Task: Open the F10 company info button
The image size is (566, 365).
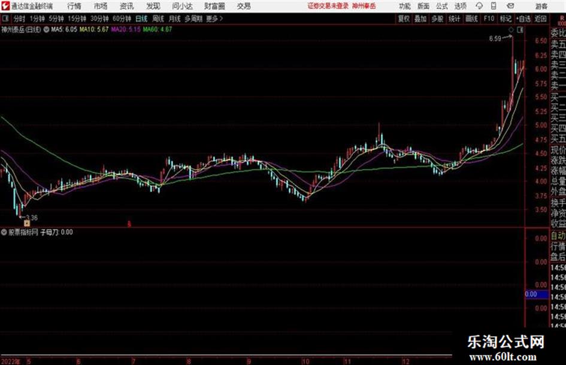Action: coord(489,19)
